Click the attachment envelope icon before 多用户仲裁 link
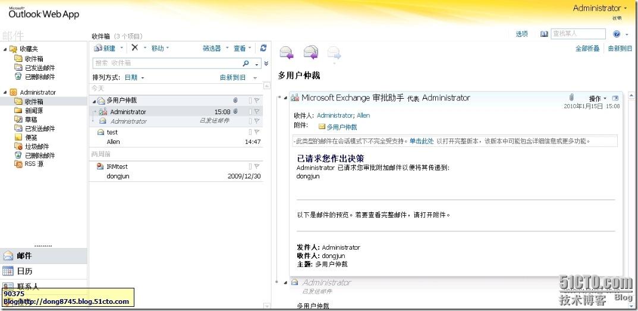Screen dimensions: 638x311 322,127
